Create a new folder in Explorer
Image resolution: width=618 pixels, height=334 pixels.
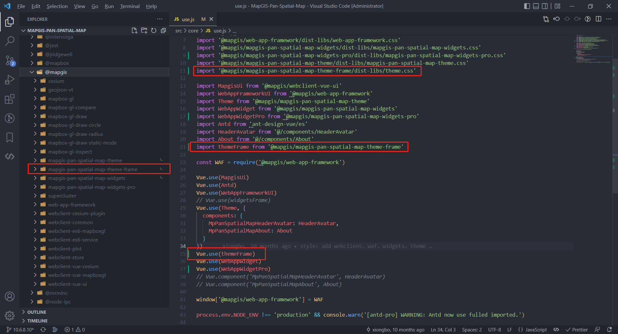pos(144,31)
